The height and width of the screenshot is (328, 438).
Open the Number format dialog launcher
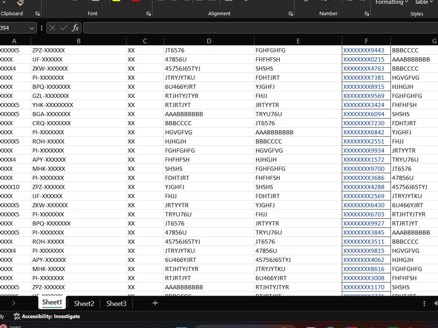point(367,14)
